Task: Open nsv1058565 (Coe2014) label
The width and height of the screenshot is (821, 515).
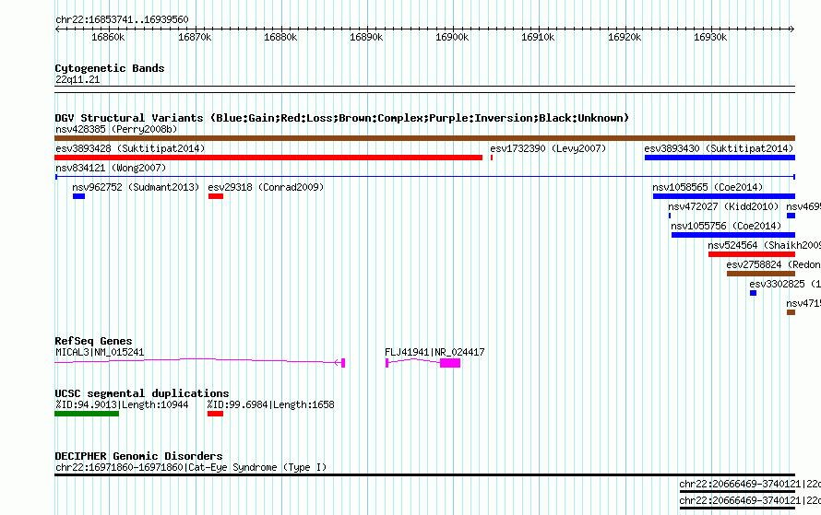Action: (708, 187)
